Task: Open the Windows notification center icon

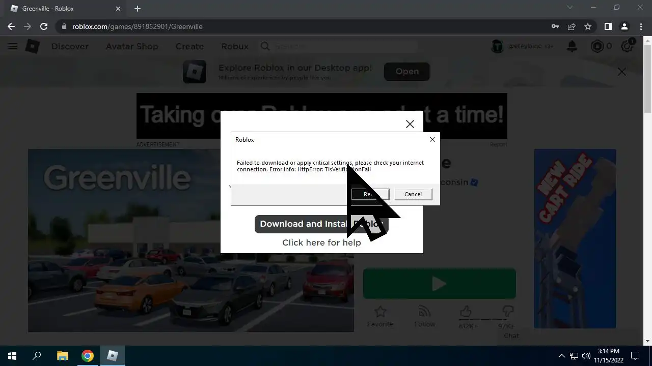Action: click(635, 356)
